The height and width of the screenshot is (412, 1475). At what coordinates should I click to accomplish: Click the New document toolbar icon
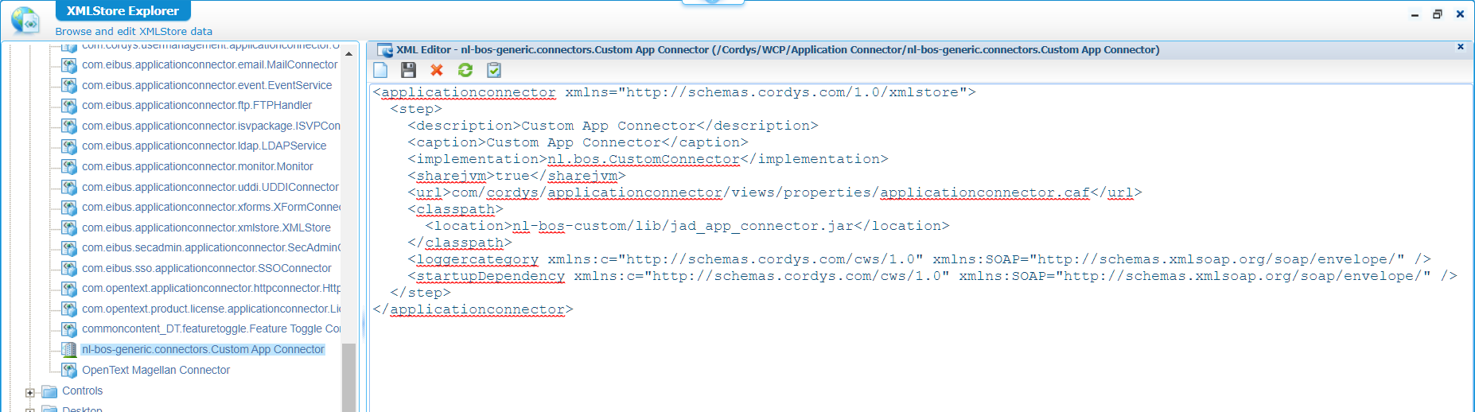[381, 70]
